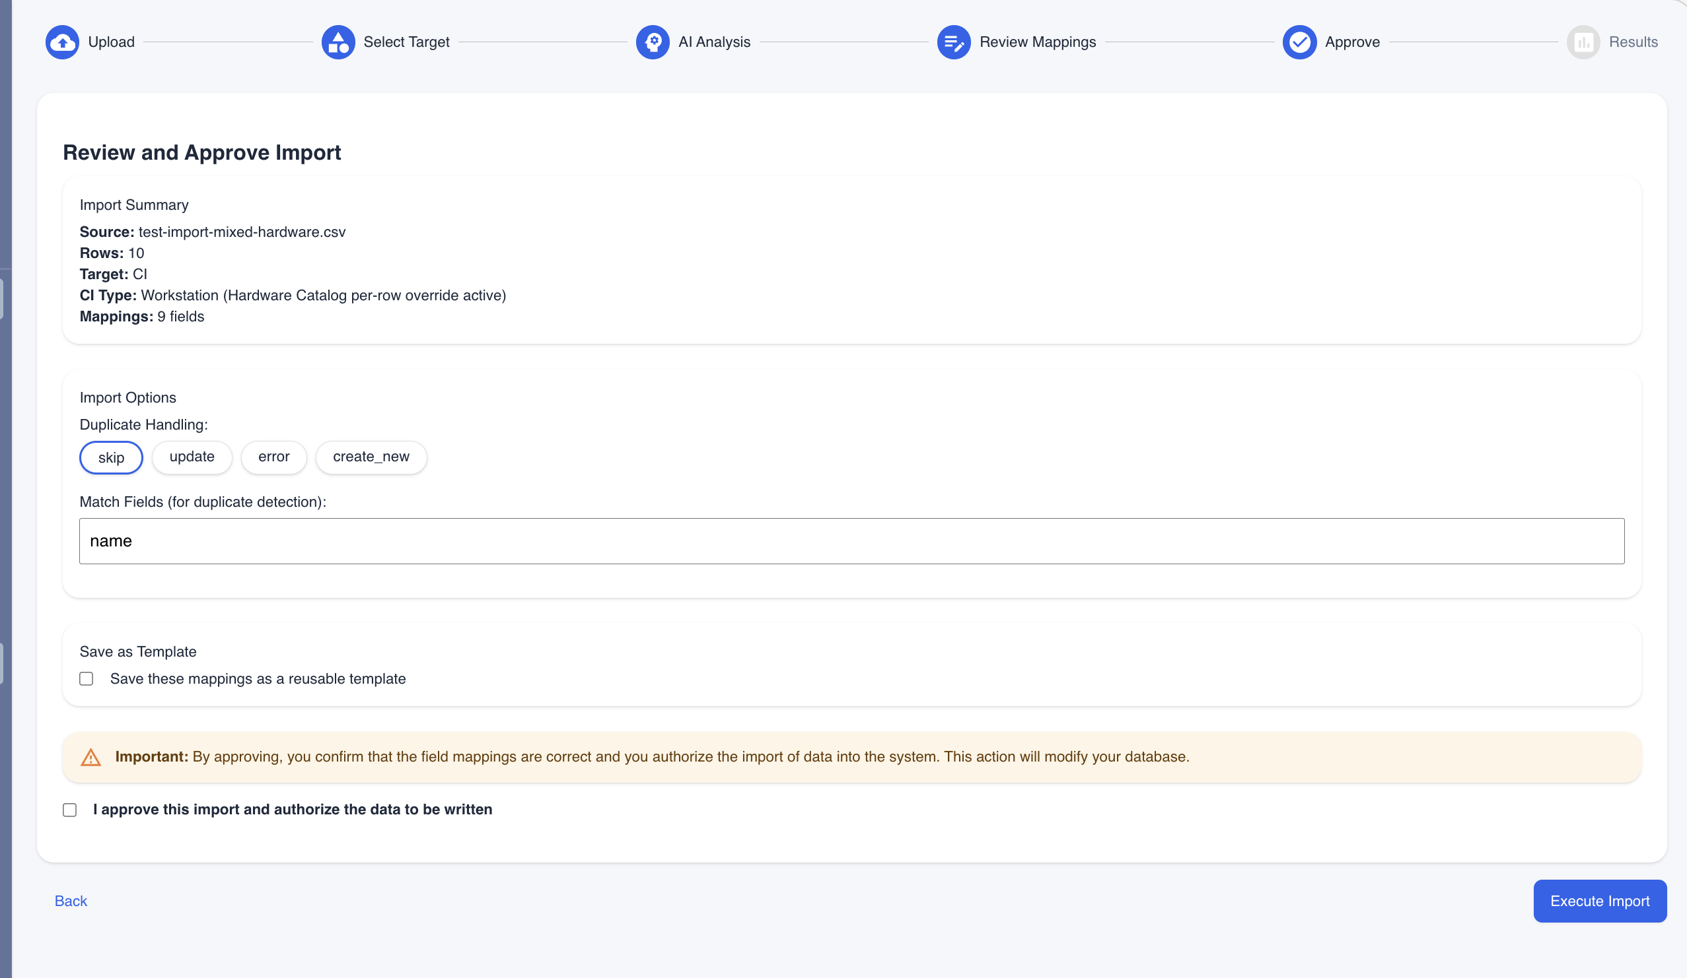1687x978 pixels.
Task: Click the Results chart step icon
Action: coord(1583,42)
